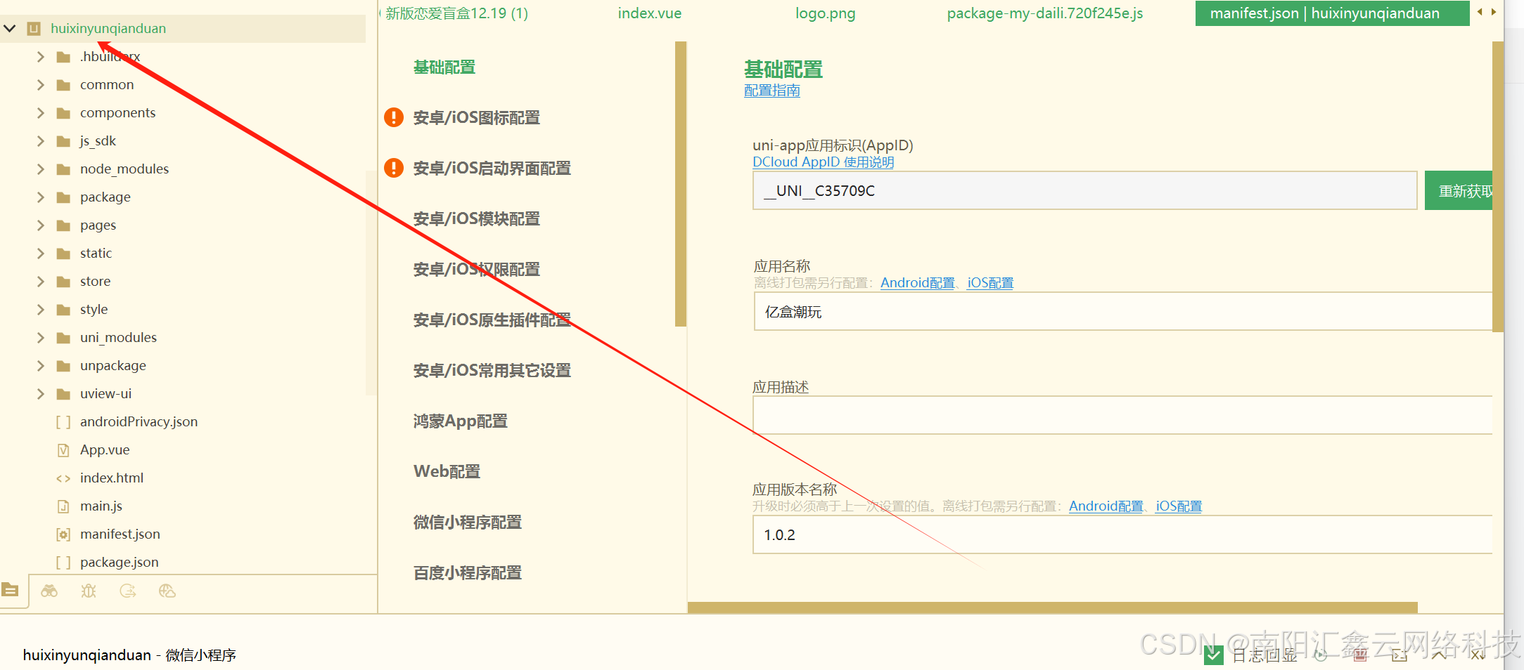
Task: Click the manifest editor horizontal scrollbar
Action: coord(1053,607)
